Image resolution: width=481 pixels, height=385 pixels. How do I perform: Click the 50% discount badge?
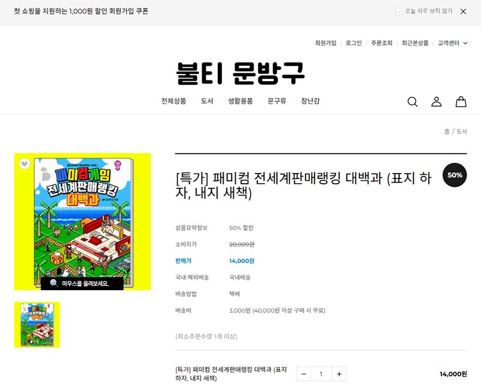[455, 175]
